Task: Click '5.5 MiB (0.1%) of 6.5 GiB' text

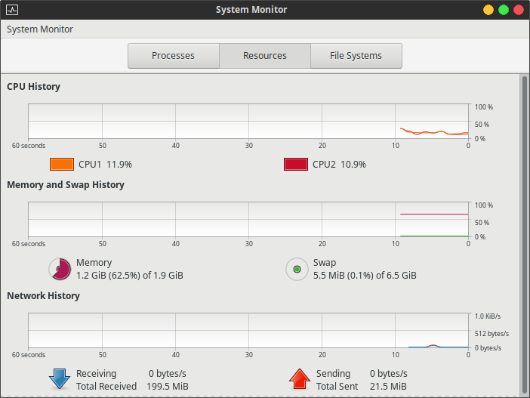Action: 365,276
